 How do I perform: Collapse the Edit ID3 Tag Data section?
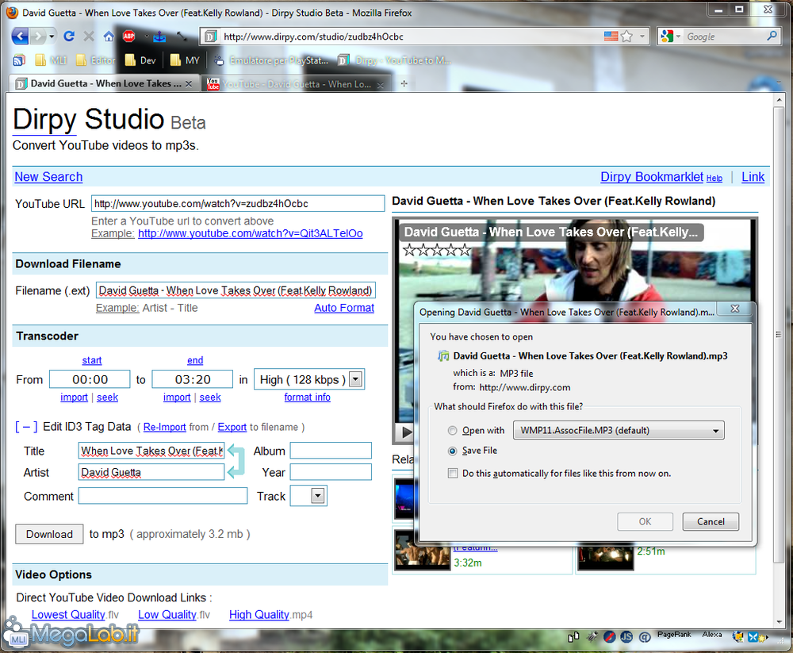(26, 427)
